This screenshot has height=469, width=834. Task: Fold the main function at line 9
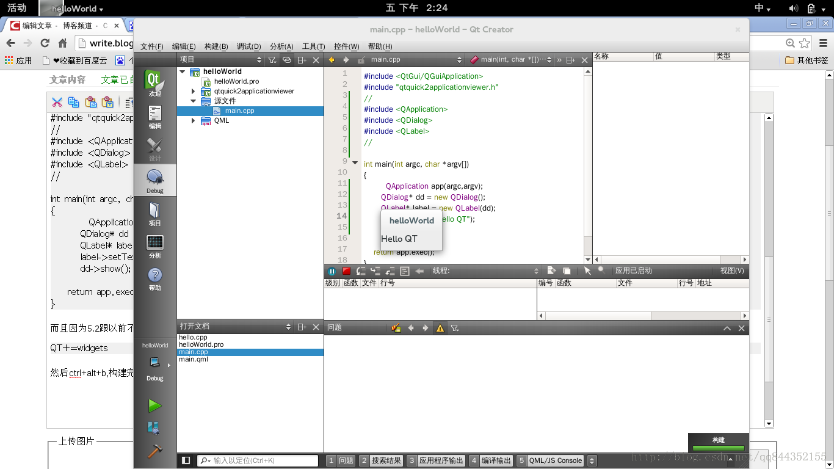355,162
